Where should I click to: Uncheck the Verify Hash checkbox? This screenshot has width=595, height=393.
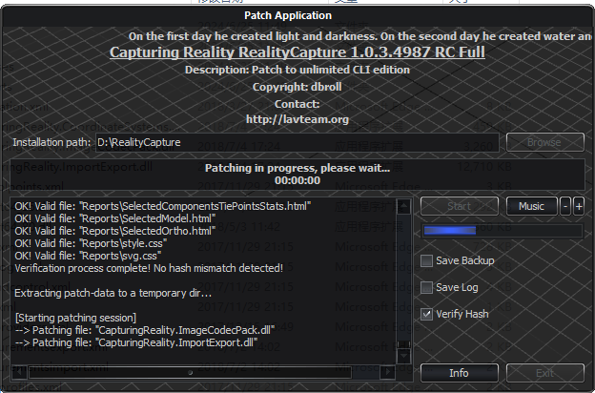point(426,314)
